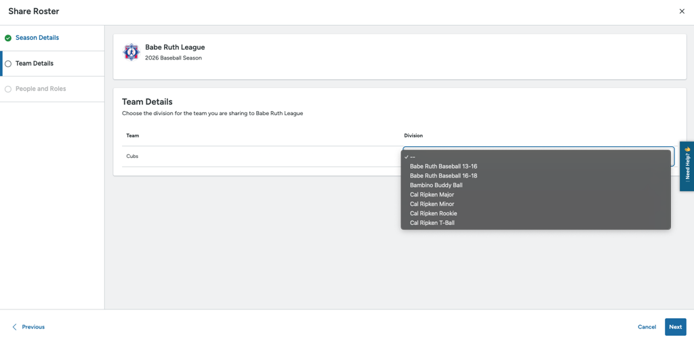Image resolution: width=694 pixels, height=344 pixels.
Task: Click the green Season Details checkmark icon
Action: click(8, 38)
